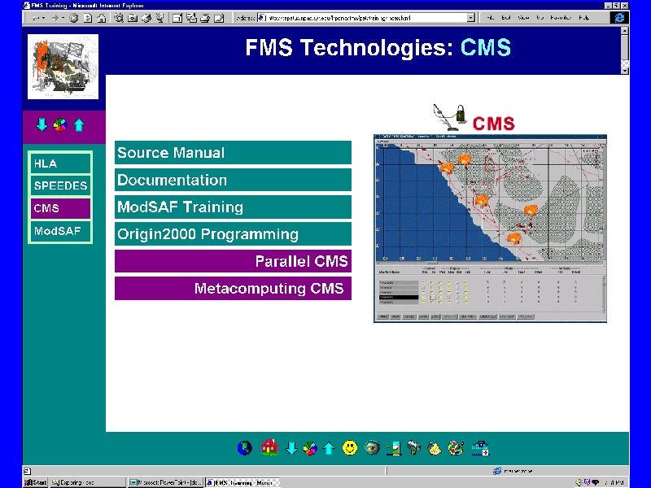Print the page with the Print icon

pyautogui.click(x=205, y=18)
